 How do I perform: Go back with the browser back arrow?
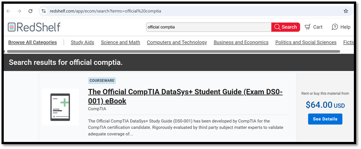9,11
